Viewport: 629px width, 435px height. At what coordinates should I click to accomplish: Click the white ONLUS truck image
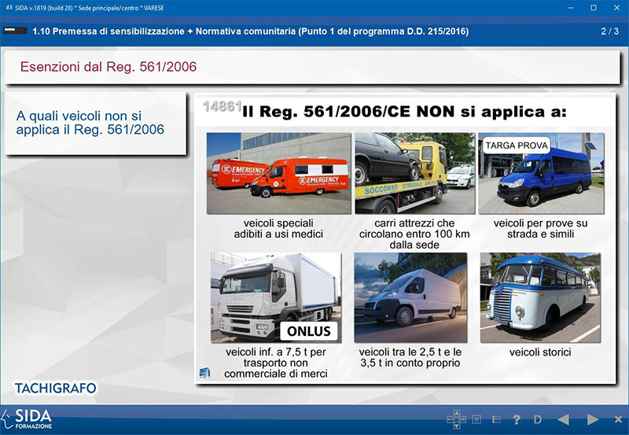(x=274, y=297)
